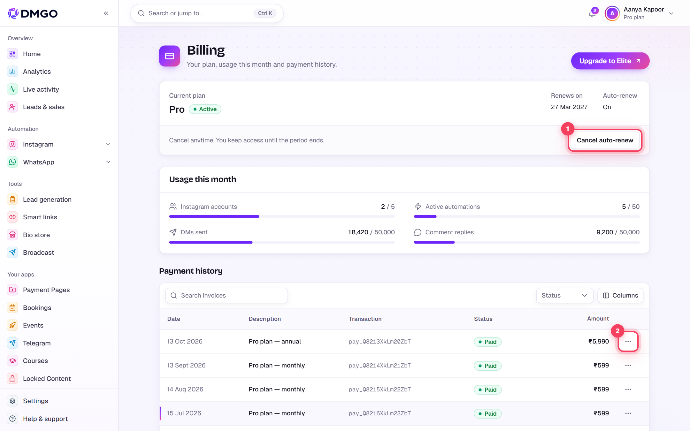Open the Status filter dropdown
690x431 pixels.
(x=564, y=296)
